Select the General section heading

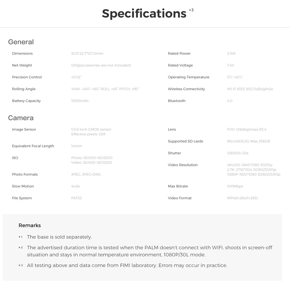click(21, 42)
